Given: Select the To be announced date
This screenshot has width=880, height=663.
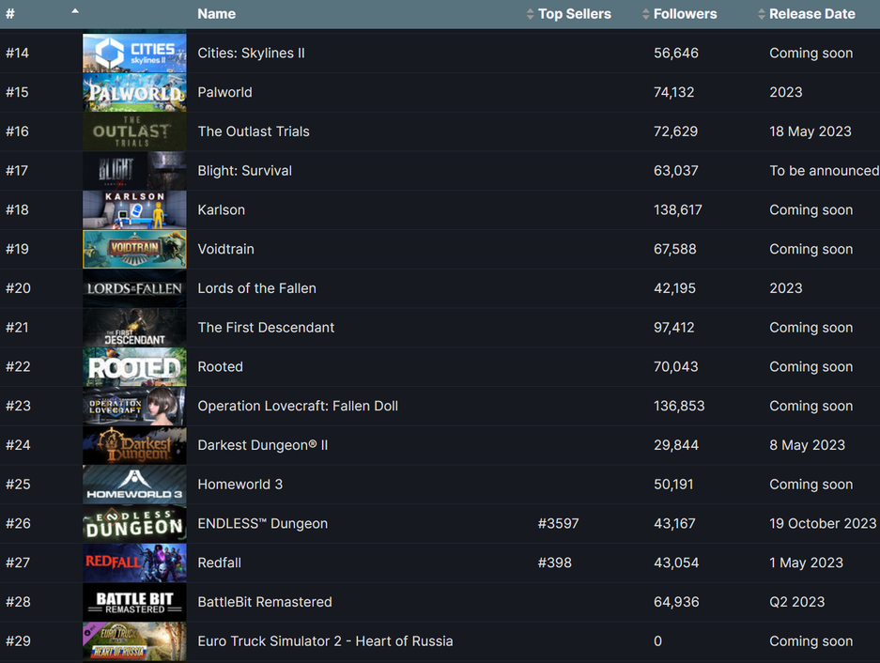Looking at the screenshot, I should (x=824, y=171).
